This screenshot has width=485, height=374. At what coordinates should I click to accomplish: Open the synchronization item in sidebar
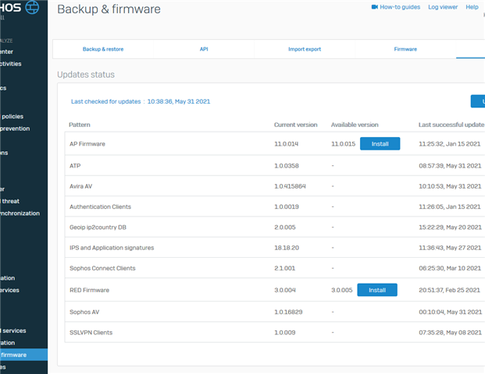coord(20,213)
